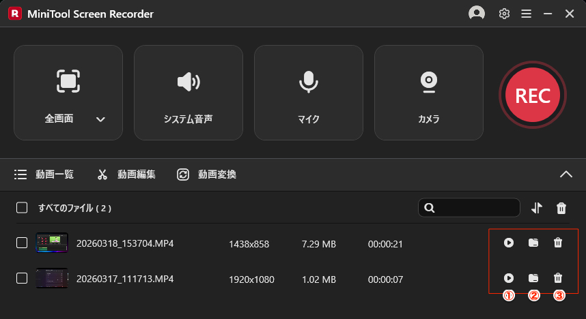Click the delete all trash icon by search
This screenshot has height=319, width=586.
click(561, 208)
